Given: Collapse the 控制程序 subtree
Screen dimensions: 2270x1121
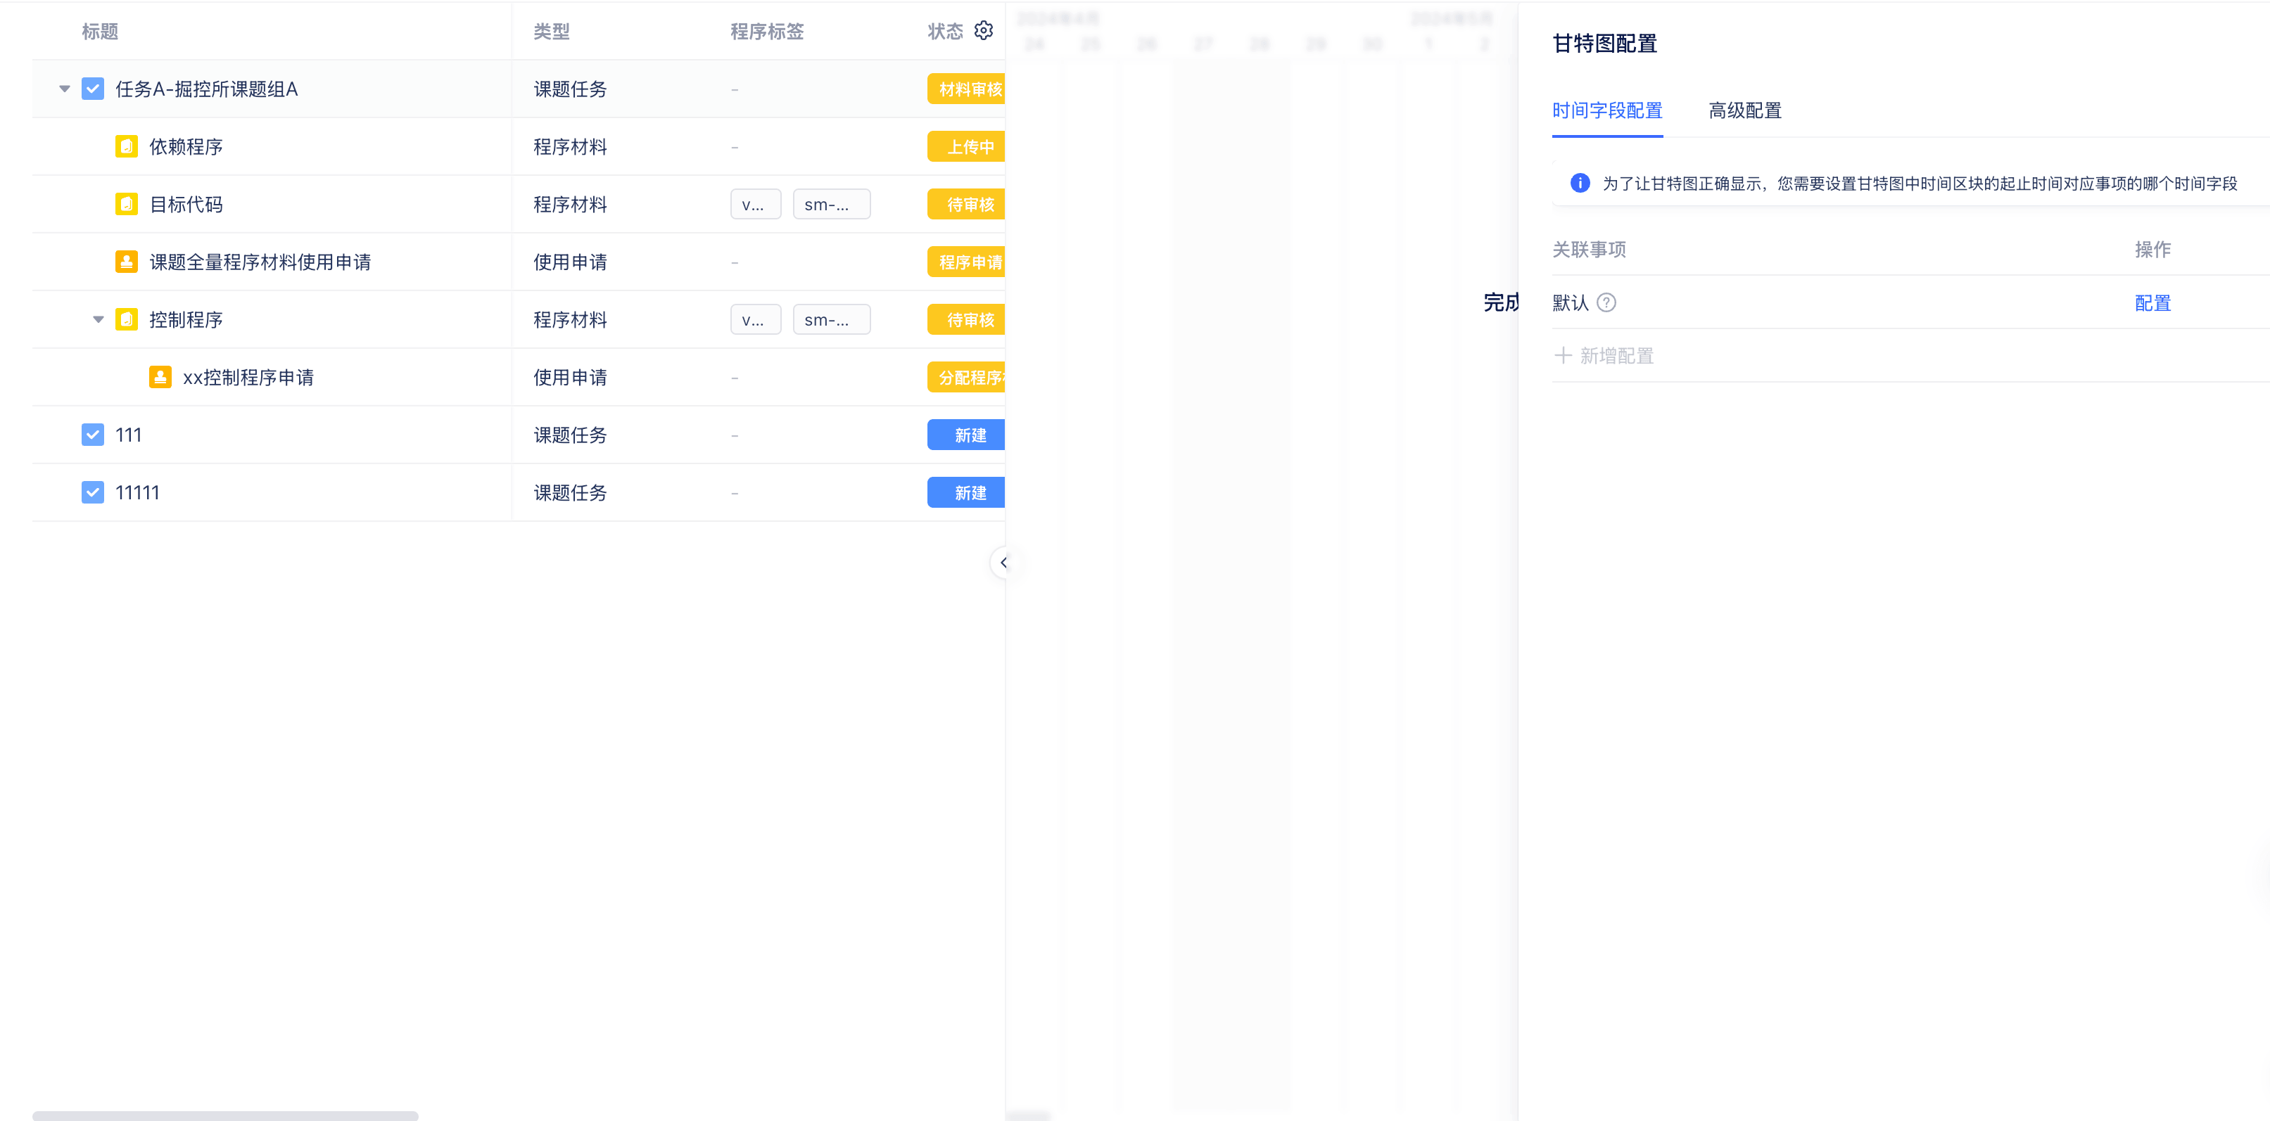Looking at the screenshot, I should (x=99, y=320).
